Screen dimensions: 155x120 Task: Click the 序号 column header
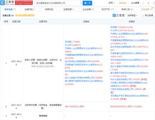6,21
